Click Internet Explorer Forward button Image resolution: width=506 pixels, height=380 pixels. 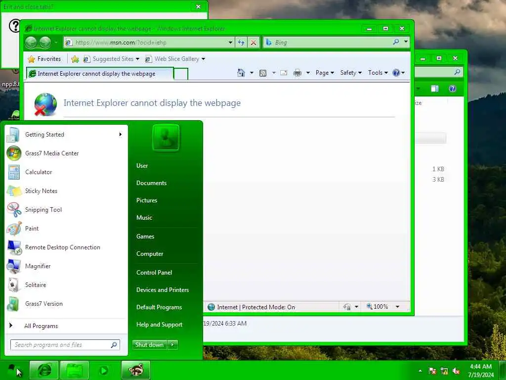pos(45,43)
